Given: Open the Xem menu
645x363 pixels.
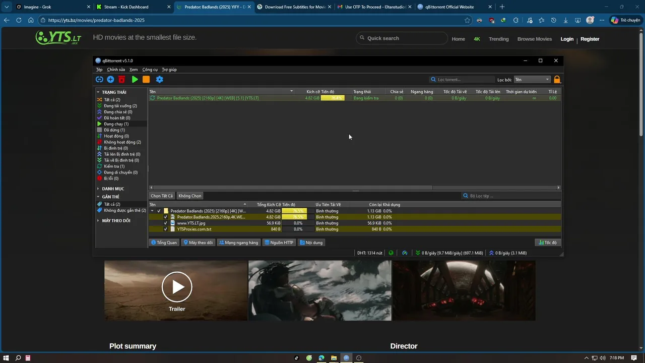Looking at the screenshot, I should pyautogui.click(x=134, y=70).
